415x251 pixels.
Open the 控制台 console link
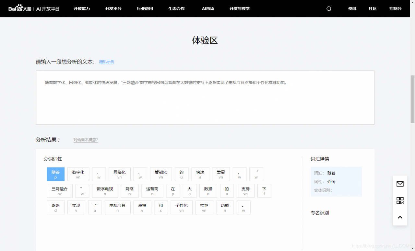pyautogui.click(x=395, y=9)
